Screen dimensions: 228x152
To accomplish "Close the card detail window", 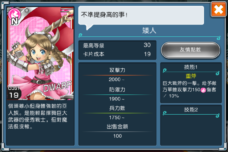I will pos(218,9).
